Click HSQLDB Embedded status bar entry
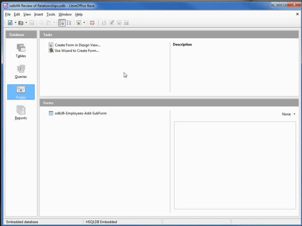Viewport: 302px width, 226px height. 101,222
